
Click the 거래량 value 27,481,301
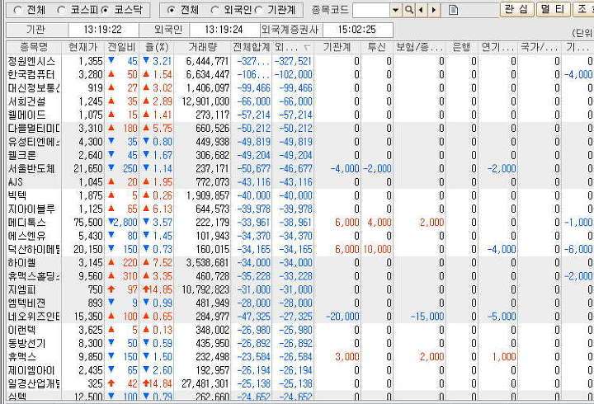click(205, 383)
